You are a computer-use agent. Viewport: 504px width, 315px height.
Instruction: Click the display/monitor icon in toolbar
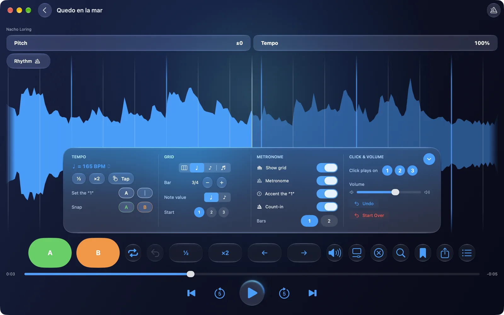pyautogui.click(x=357, y=253)
